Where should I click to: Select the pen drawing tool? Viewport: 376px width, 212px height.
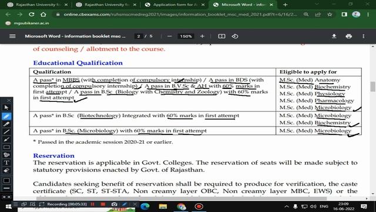(x=6, y=117)
